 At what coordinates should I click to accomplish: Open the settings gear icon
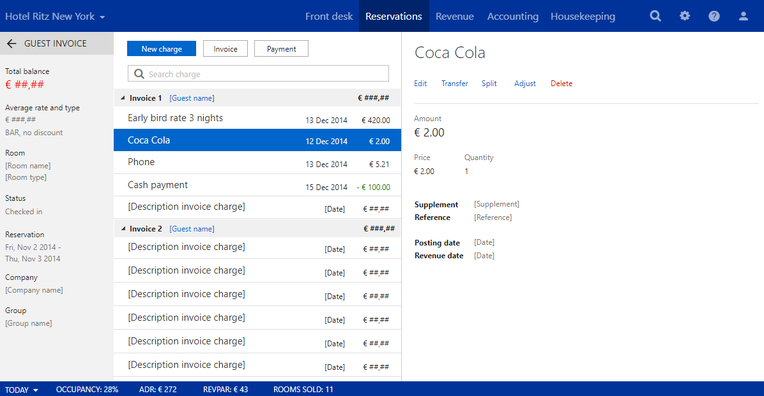point(685,16)
